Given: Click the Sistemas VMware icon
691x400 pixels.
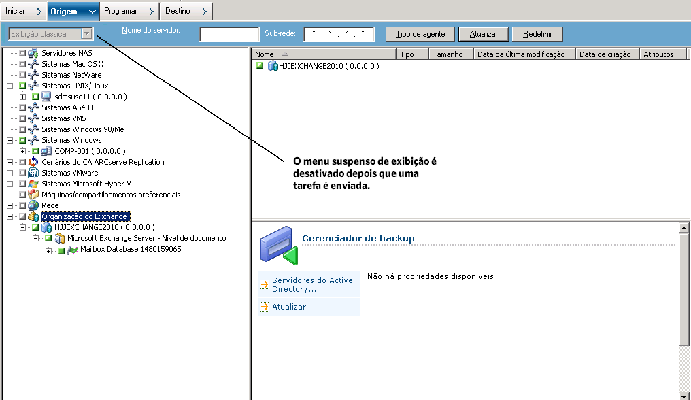Looking at the screenshot, I should click(x=32, y=173).
